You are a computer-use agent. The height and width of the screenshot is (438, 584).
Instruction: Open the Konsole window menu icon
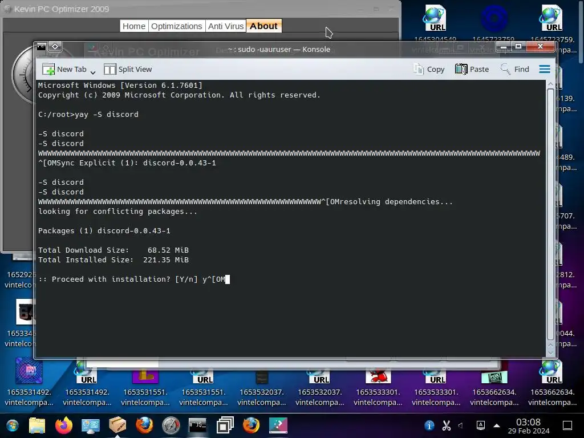(x=41, y=47)
